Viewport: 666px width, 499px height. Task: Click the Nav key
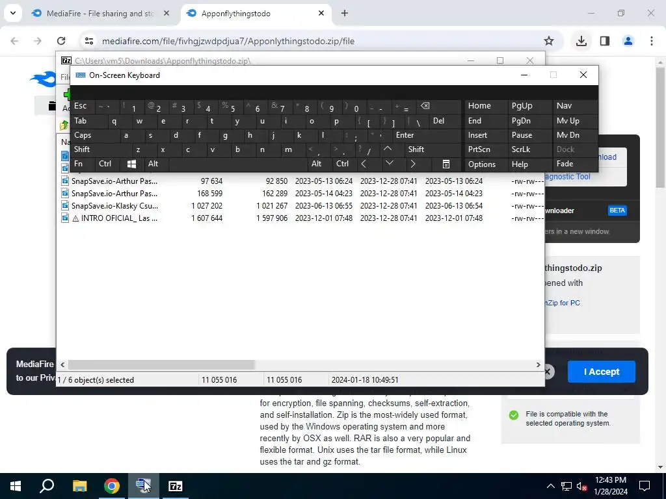(x=575, y=107)
